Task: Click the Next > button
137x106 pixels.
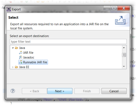Action: 60,91
